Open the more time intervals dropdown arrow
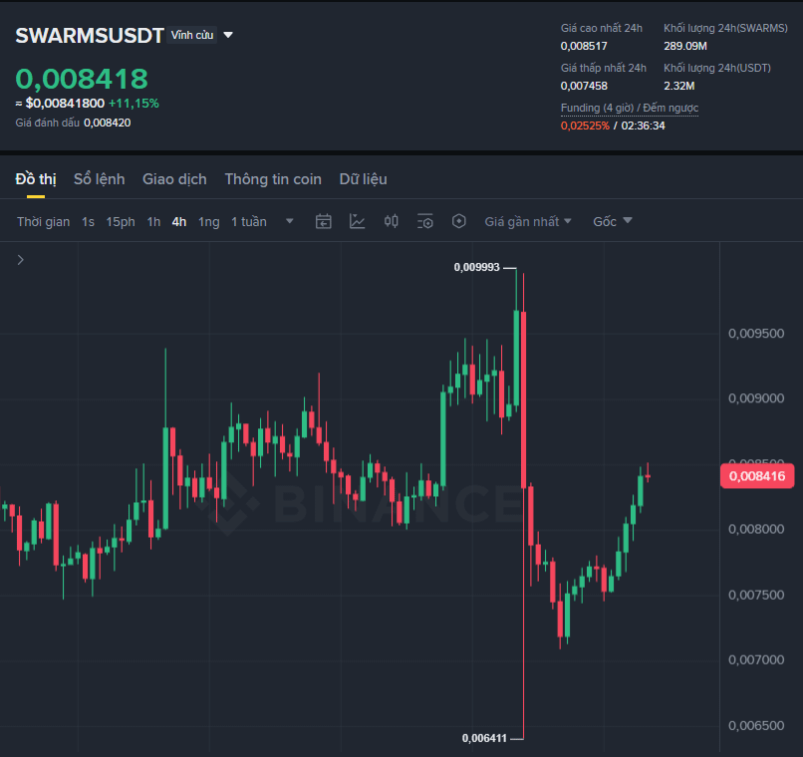The height and width of the screenshot is (757, 803). (x=289, y=221)
